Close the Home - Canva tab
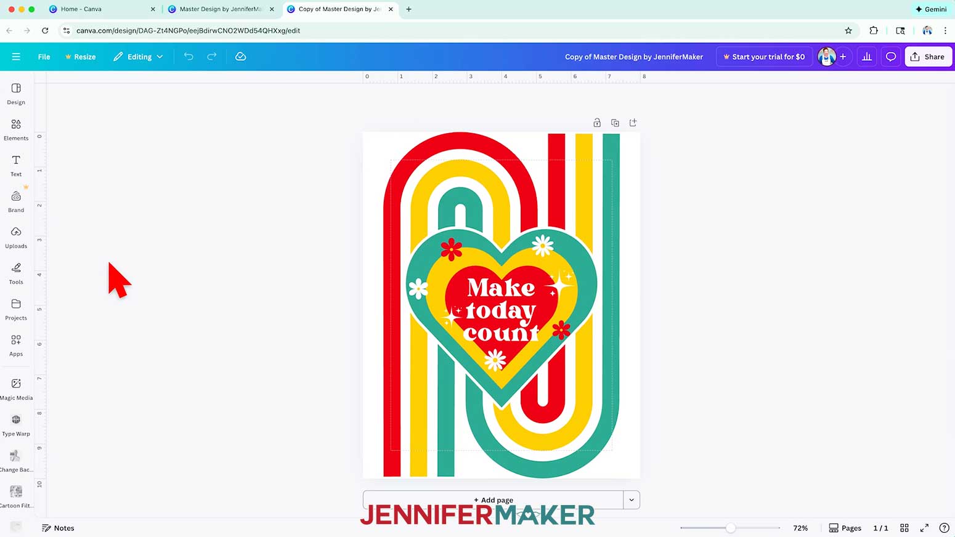Image resolution: width=955 pixels, height=537 pixels. point(153,9)
